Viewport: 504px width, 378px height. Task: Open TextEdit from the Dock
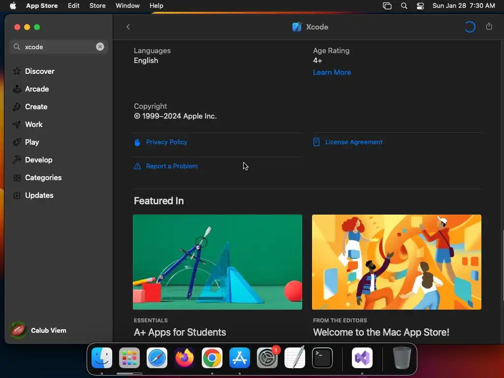tap(295, 358)
